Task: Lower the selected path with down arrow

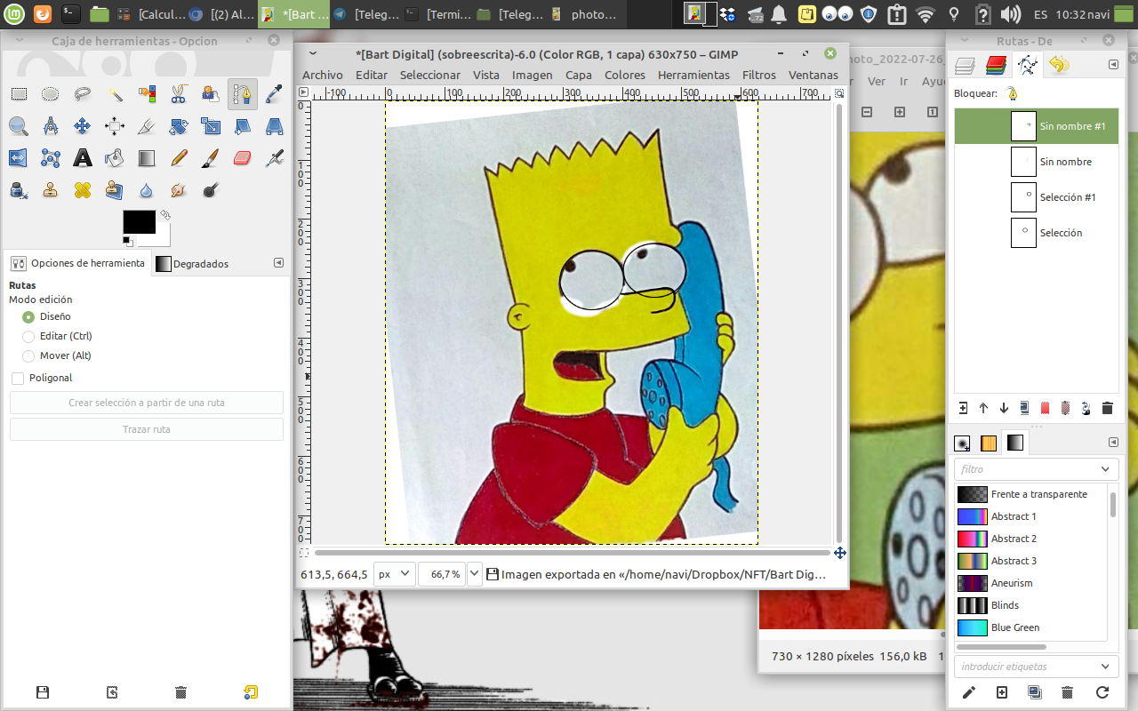Action: coord(1004,408)
